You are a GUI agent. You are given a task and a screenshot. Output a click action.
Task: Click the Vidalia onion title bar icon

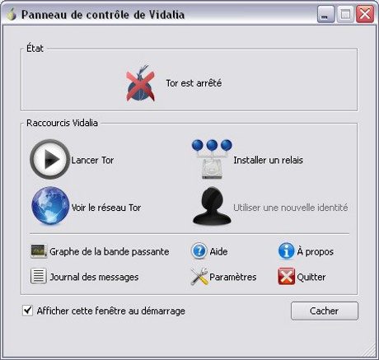[x=12, y=14]
